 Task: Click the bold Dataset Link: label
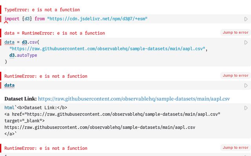click(20, 99)
